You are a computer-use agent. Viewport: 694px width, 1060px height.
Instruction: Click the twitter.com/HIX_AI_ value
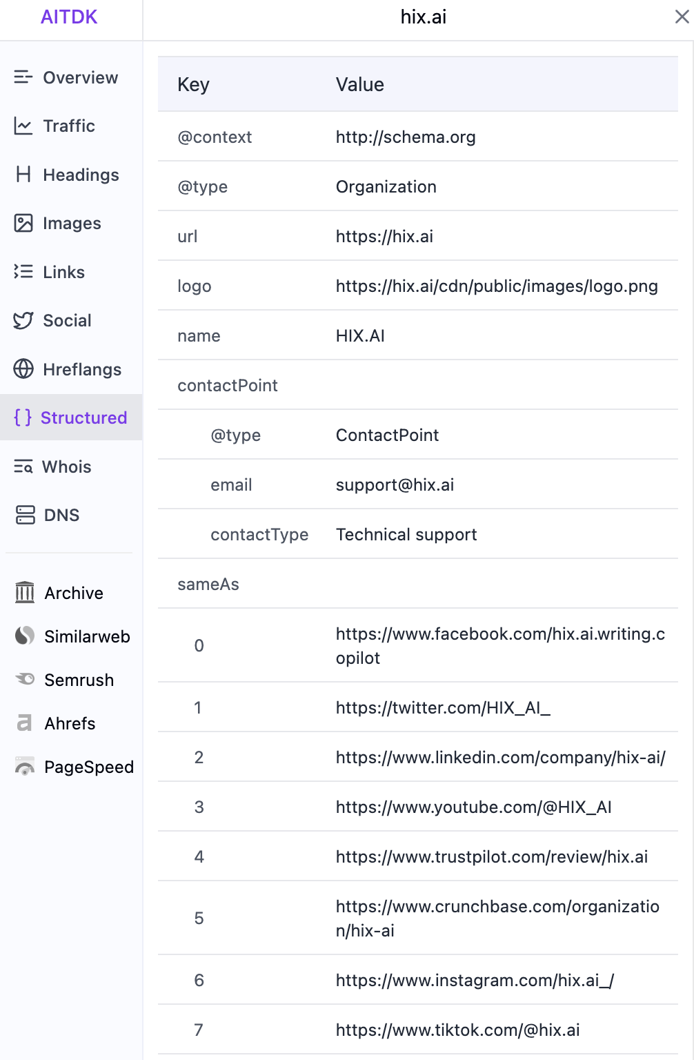[x=444, y=707]
